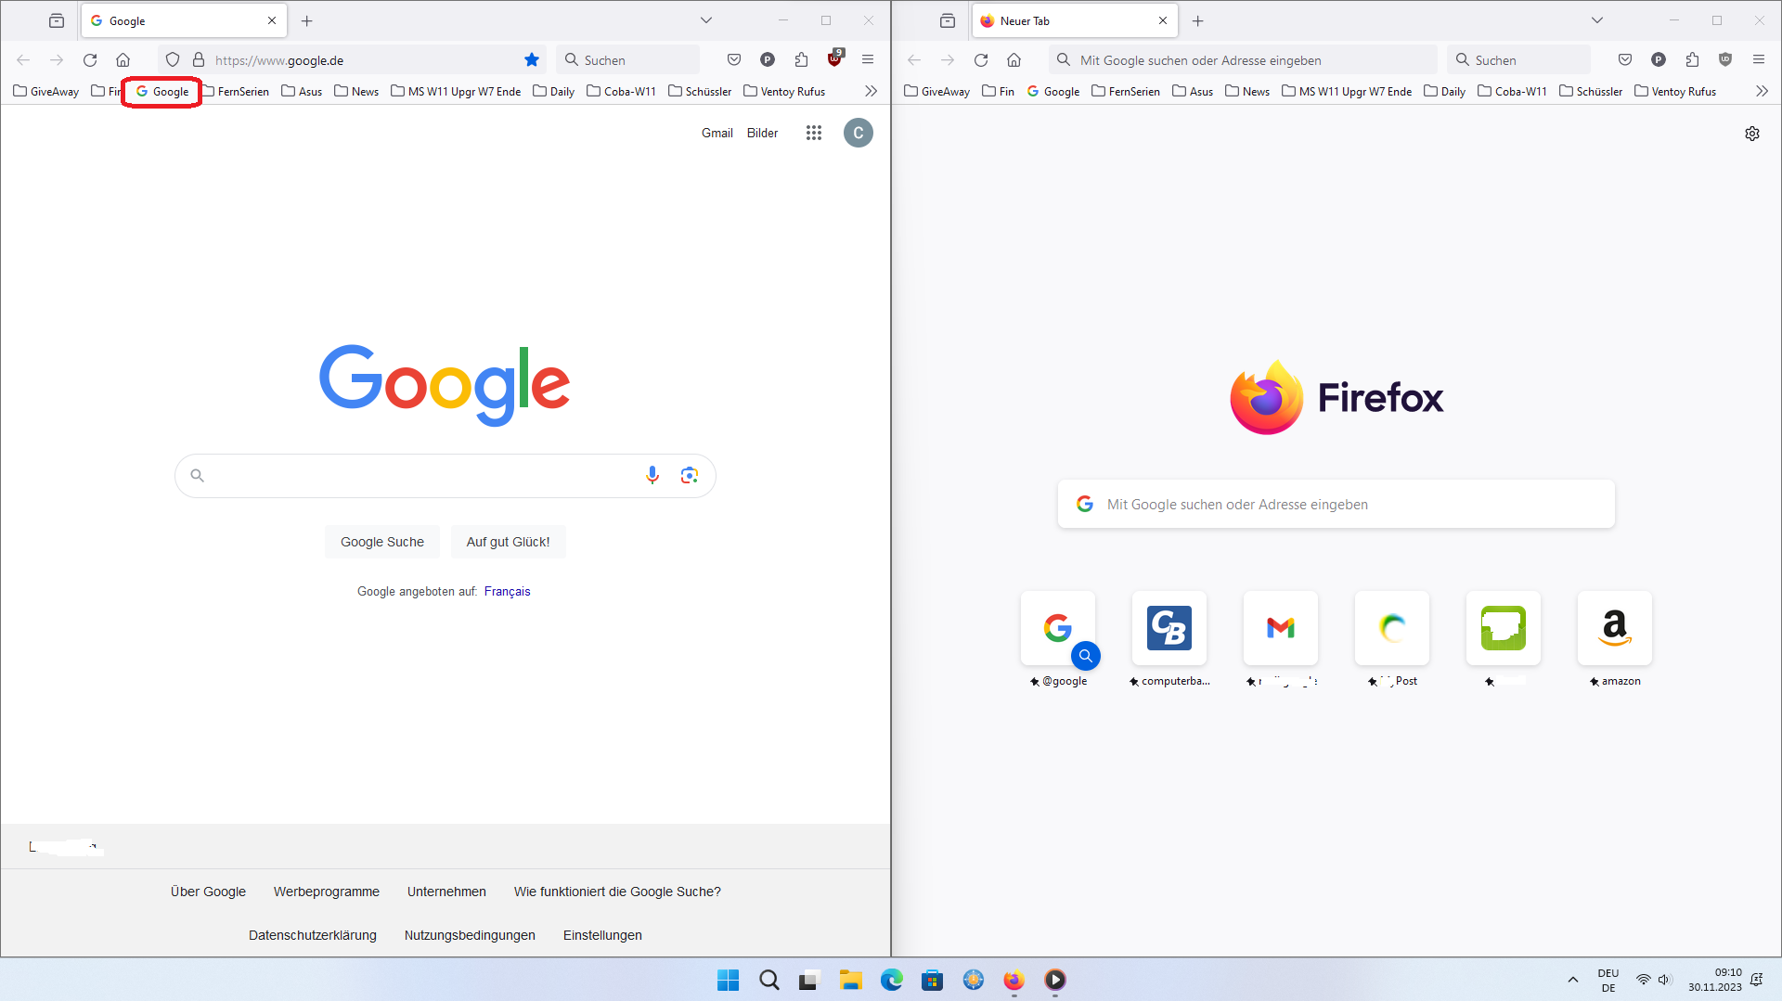Open Google Lens image search icon
The height and width of the screenshot is (1001, 1782).
pos(690,475)
